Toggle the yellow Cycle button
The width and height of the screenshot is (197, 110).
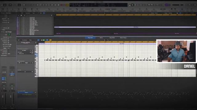click(x=67, y=5)
